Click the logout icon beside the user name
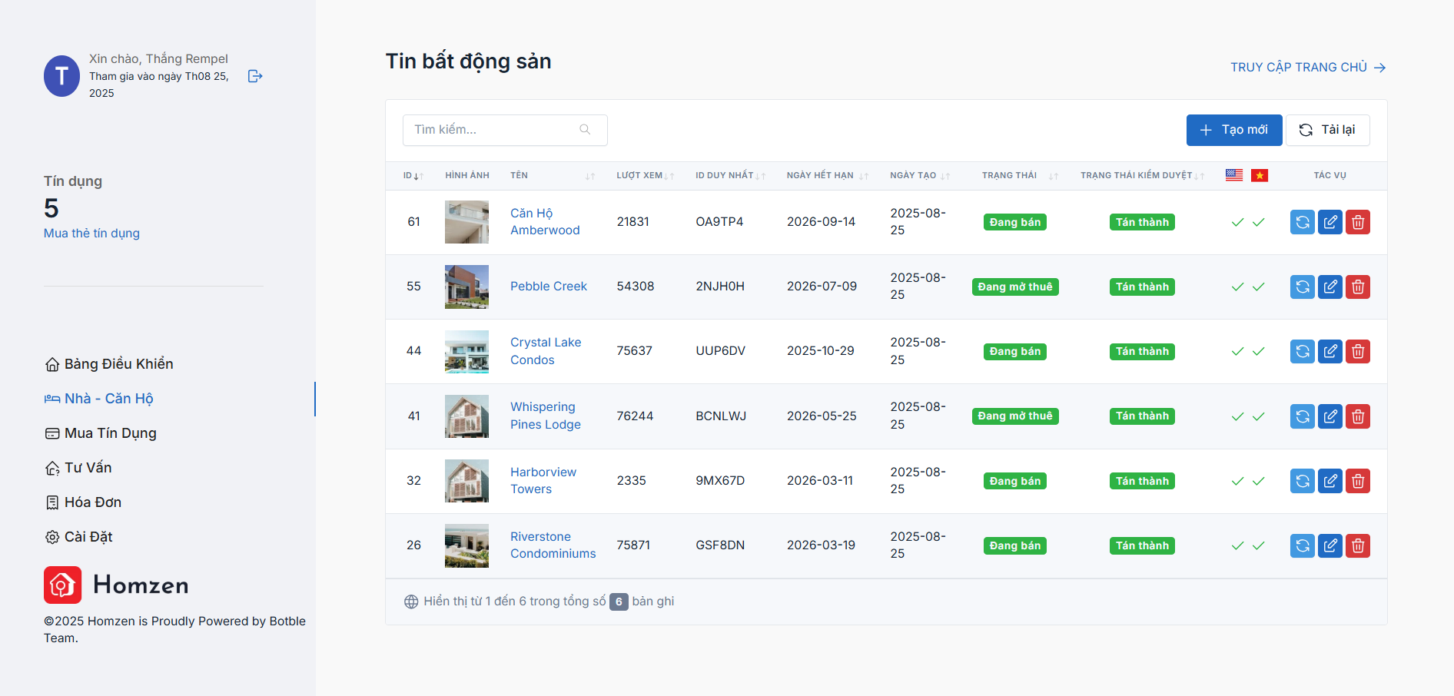1454x696 pixels. 255,76
